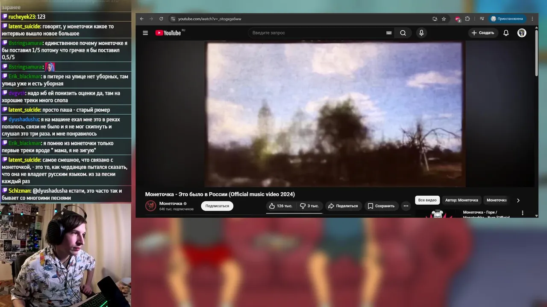Open the YouTube hamburger guide menu
Viewport: 547px width, 307px height.
(145, 33)
